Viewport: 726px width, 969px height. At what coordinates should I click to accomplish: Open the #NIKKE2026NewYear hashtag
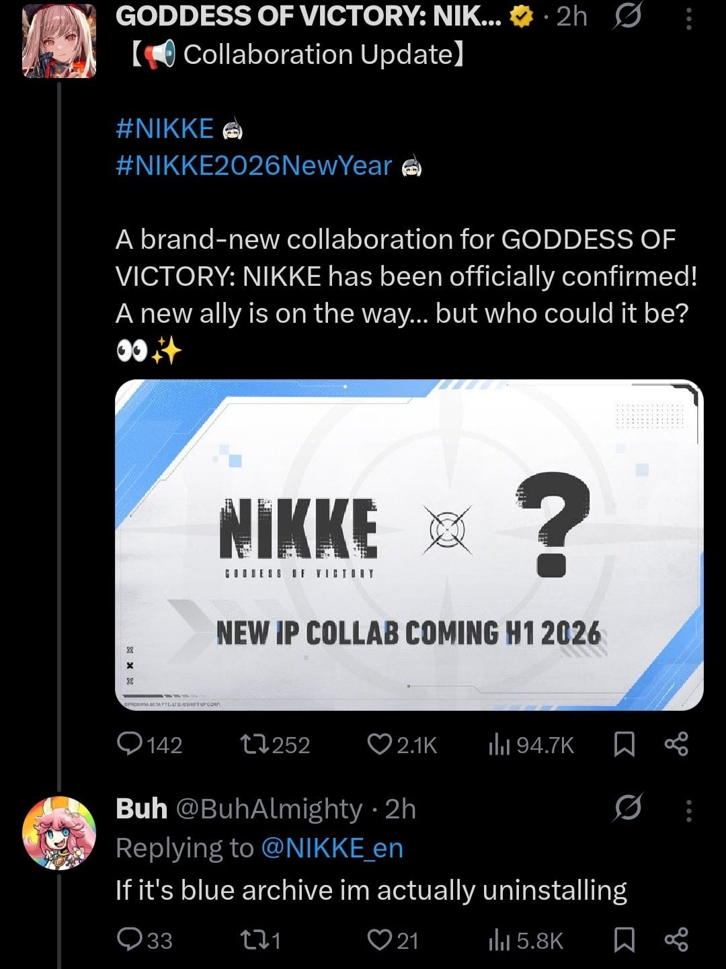(254, 165)
